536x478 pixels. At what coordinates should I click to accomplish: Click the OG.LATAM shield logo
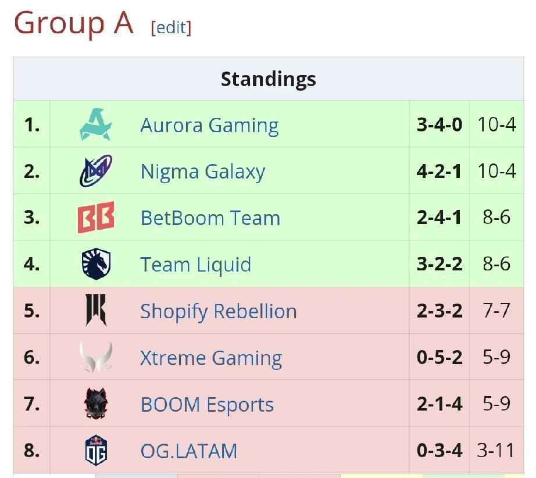tap(96, 450)
